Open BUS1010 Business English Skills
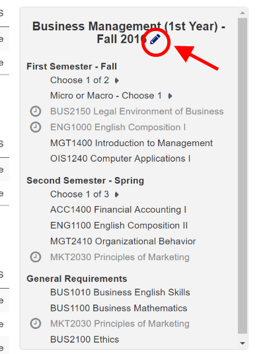The width and height of the screenshot is (267, 354). pyautogui.click(x=120, y=292)
